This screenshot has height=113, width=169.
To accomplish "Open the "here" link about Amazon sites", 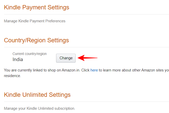I will coord(94,70).
